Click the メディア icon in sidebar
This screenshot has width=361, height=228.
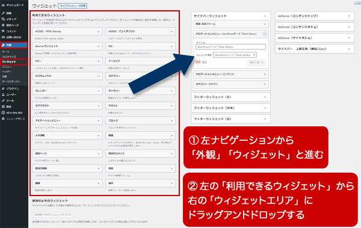point(3,19)
